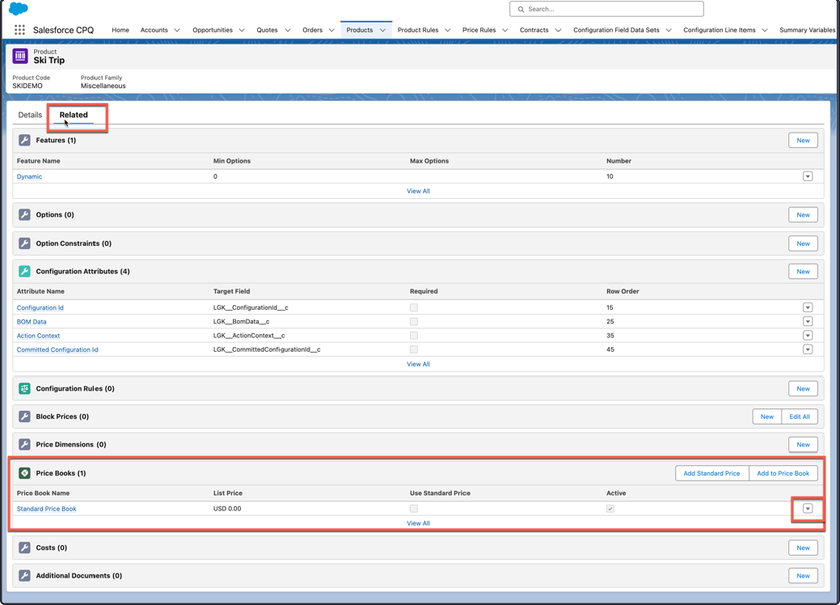The image size is (840, 605).
Task: Open row actions dropdown for Dynamic feature
Action: (x=808, y=176)
